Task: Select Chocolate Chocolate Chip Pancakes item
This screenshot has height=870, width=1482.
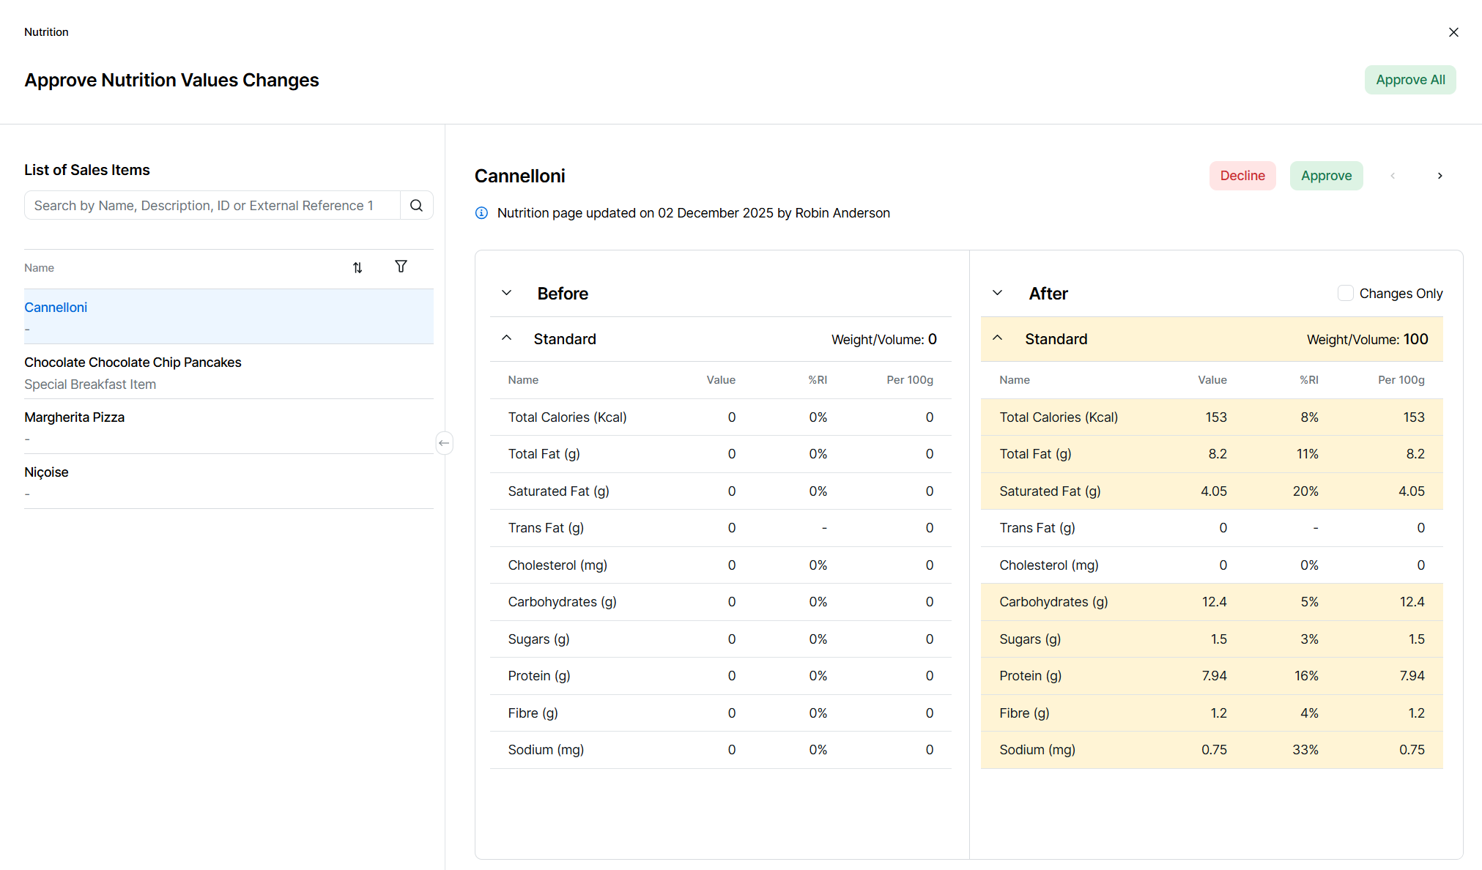Action: [x=133, y=362]
